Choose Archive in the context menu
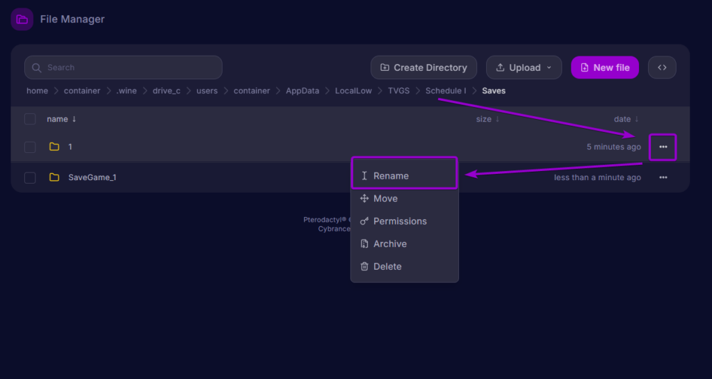This screenshot has width=712, height=379. tap(404, 243)
